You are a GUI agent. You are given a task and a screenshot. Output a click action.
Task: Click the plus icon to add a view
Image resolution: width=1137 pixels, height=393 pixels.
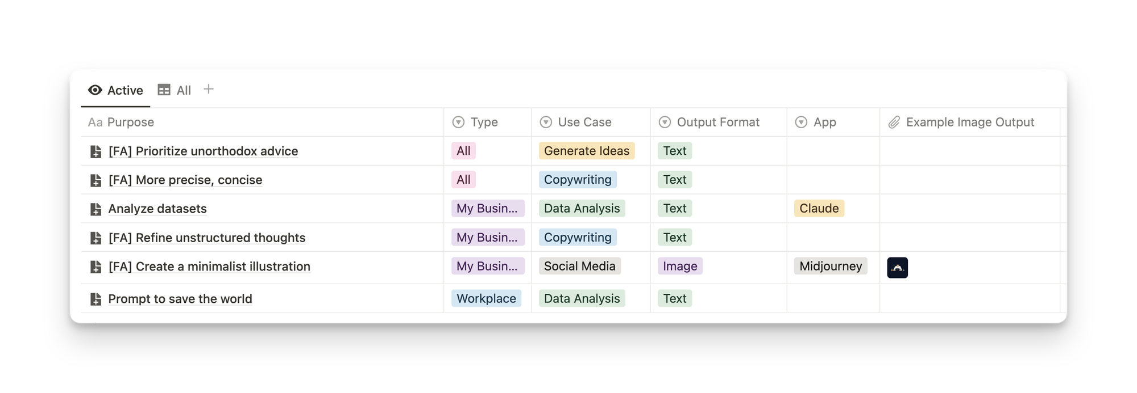click(209, 90)
